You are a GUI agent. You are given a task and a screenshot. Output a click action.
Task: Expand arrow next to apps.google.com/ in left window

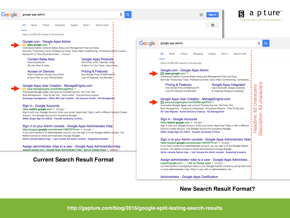point(49,45)
